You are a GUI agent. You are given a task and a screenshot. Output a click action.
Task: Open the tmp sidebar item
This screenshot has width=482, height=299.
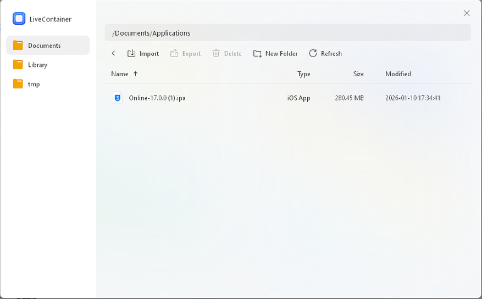click(x=34, y=84)
